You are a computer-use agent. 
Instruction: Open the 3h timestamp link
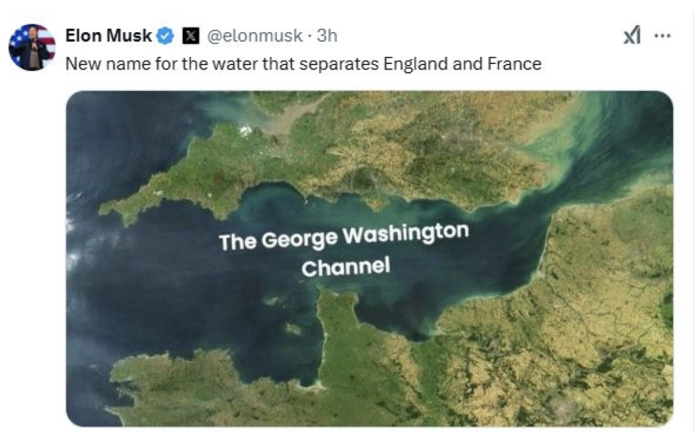327,36
